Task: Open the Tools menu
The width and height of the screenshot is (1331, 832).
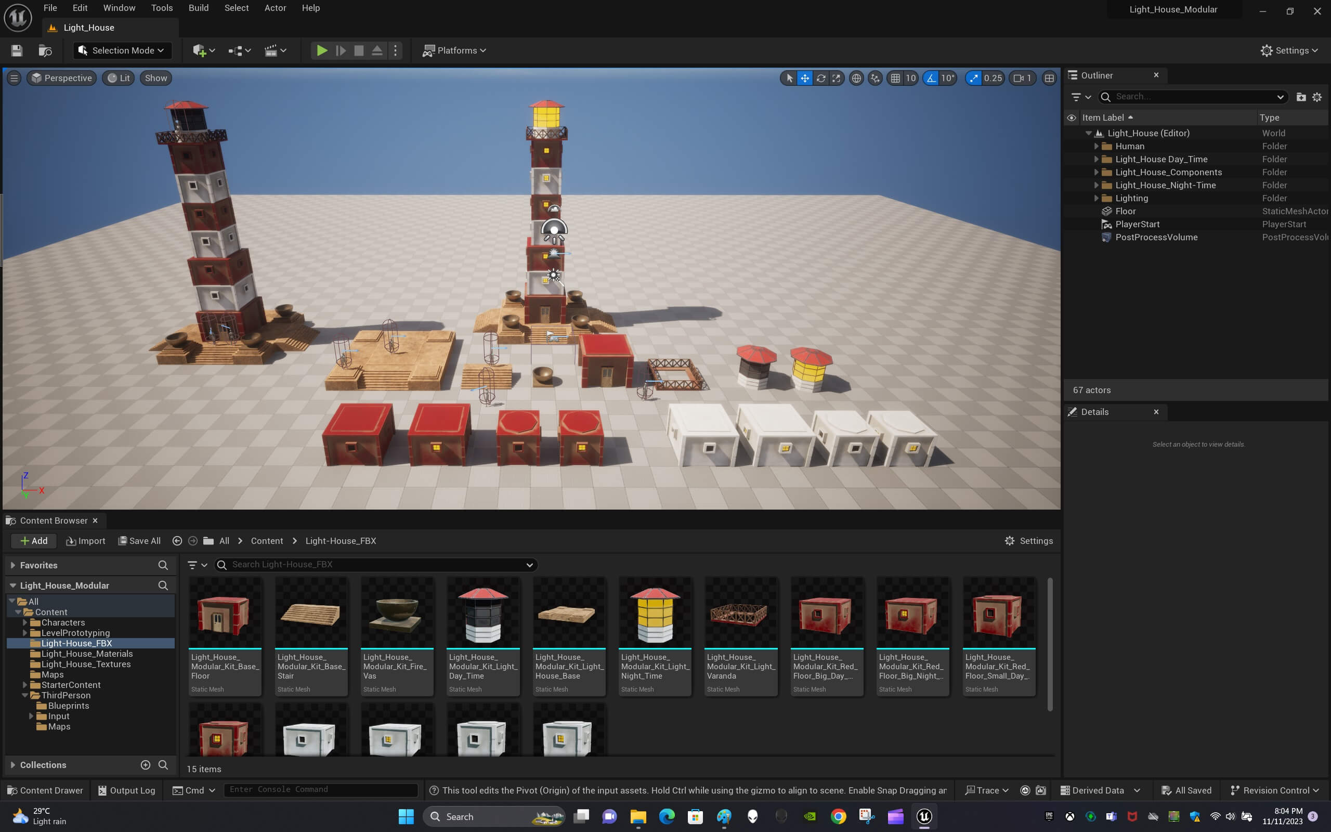Action: pyautogui.click(x=162, y=8)
